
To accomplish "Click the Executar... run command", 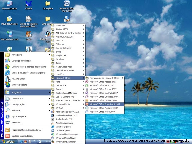I will [x=27, y=122].
